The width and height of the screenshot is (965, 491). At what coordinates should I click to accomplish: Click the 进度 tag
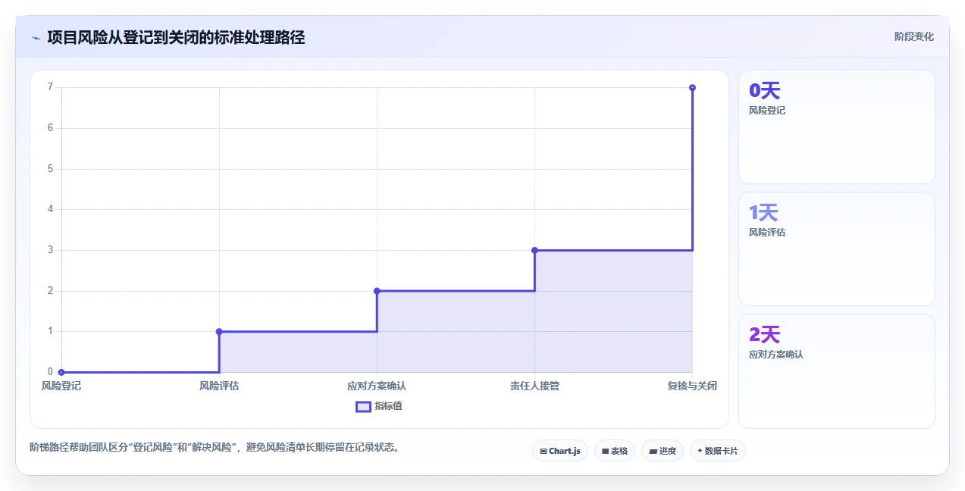662,451
